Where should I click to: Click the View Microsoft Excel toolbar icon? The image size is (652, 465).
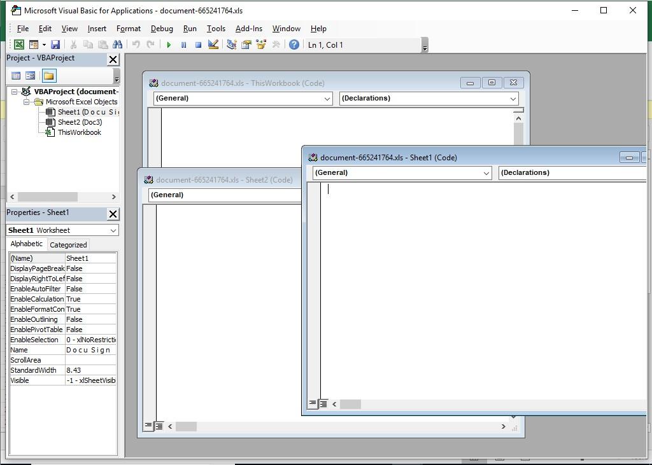19,45
